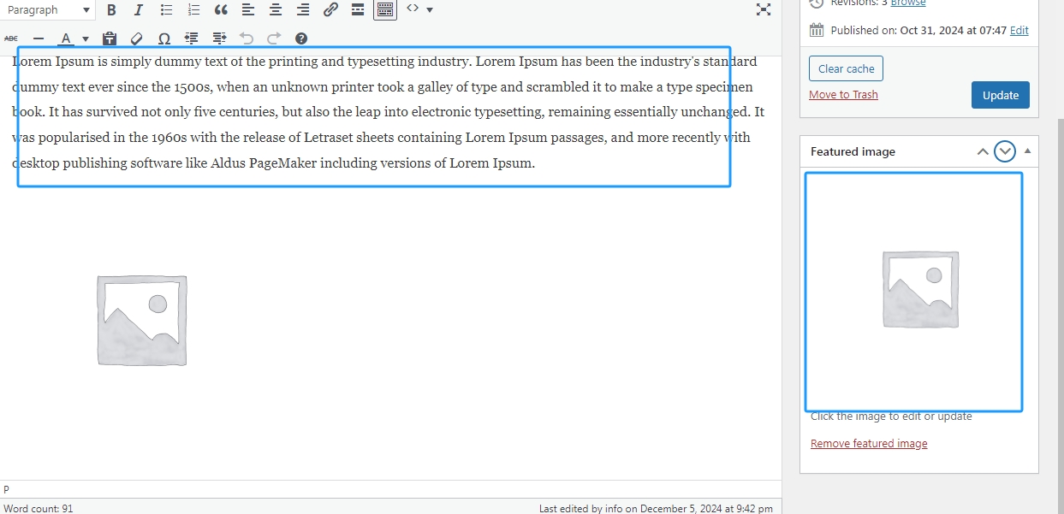Apply blockquote formatting
Viewport: 1064px width, 514px height.
click(x=221, y=10)
